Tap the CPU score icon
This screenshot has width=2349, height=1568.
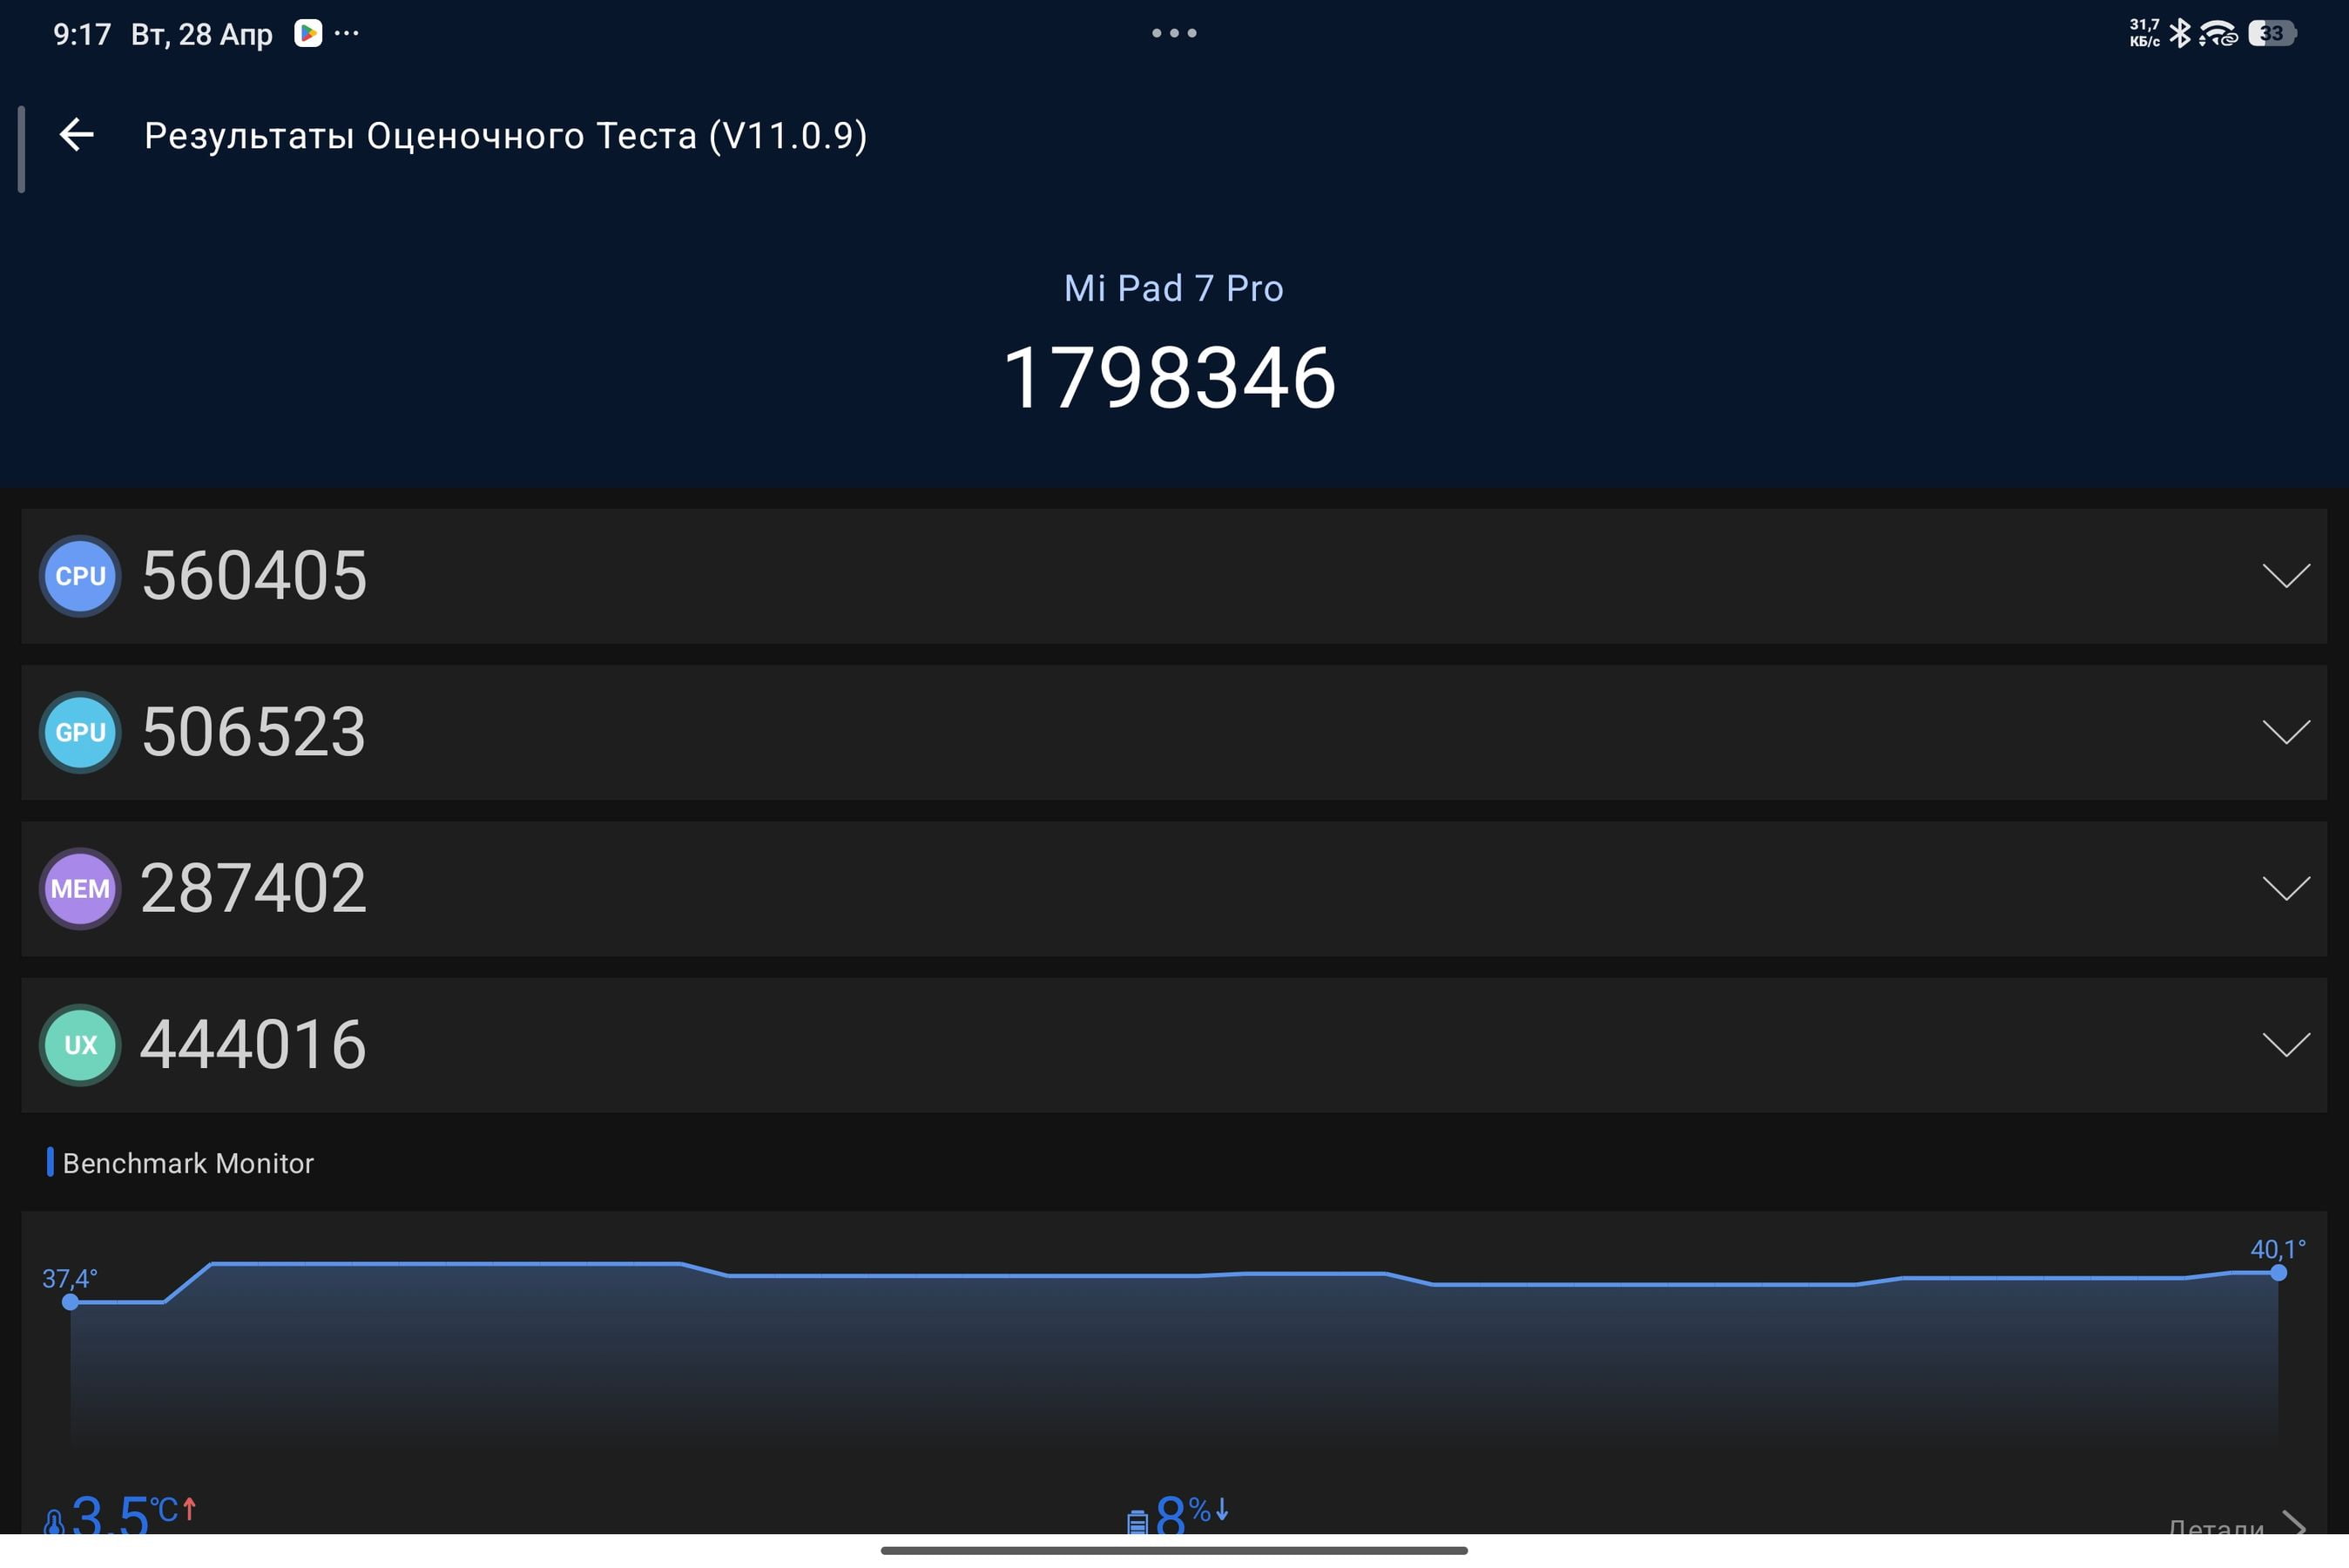point(80,576)
